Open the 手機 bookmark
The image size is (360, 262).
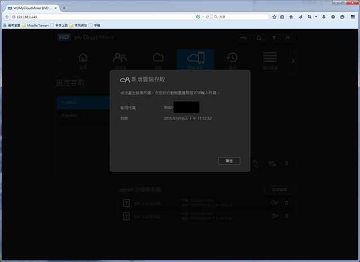pos(95,25)
